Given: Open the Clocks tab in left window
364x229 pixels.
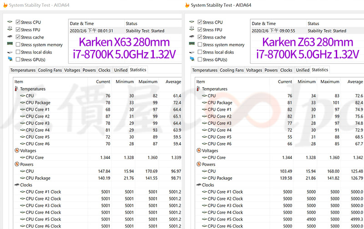Looking at the screenshot, I should pos(104,70).
